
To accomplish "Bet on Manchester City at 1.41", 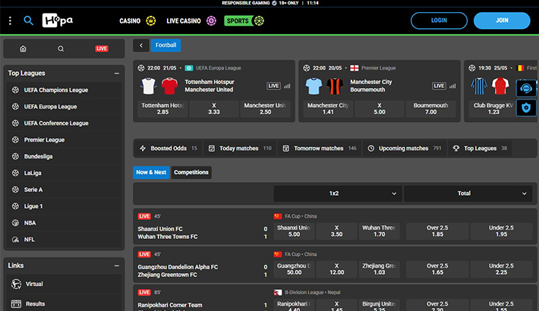I will 328,108.
